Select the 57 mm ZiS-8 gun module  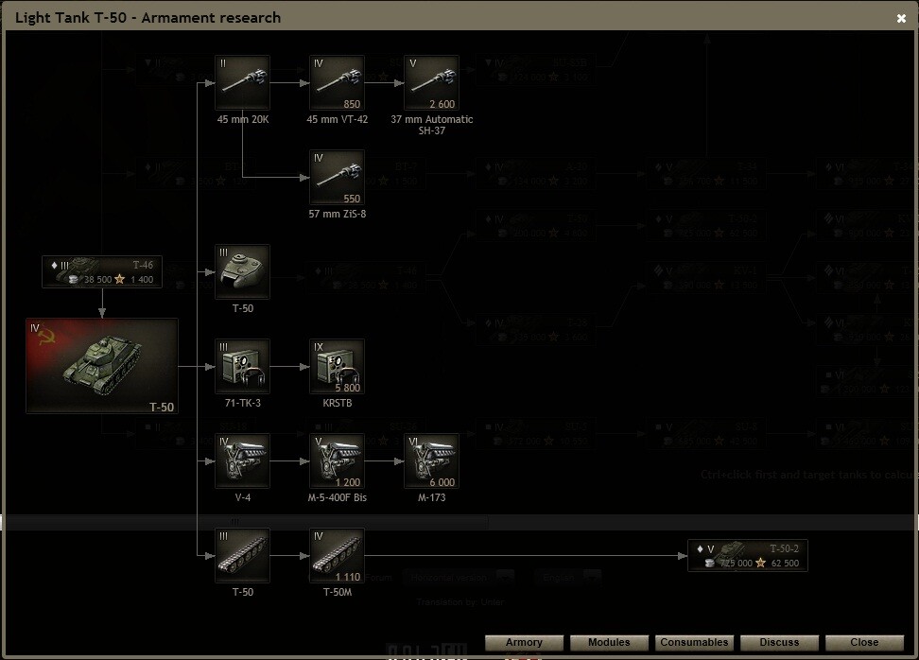coord(337,177)
